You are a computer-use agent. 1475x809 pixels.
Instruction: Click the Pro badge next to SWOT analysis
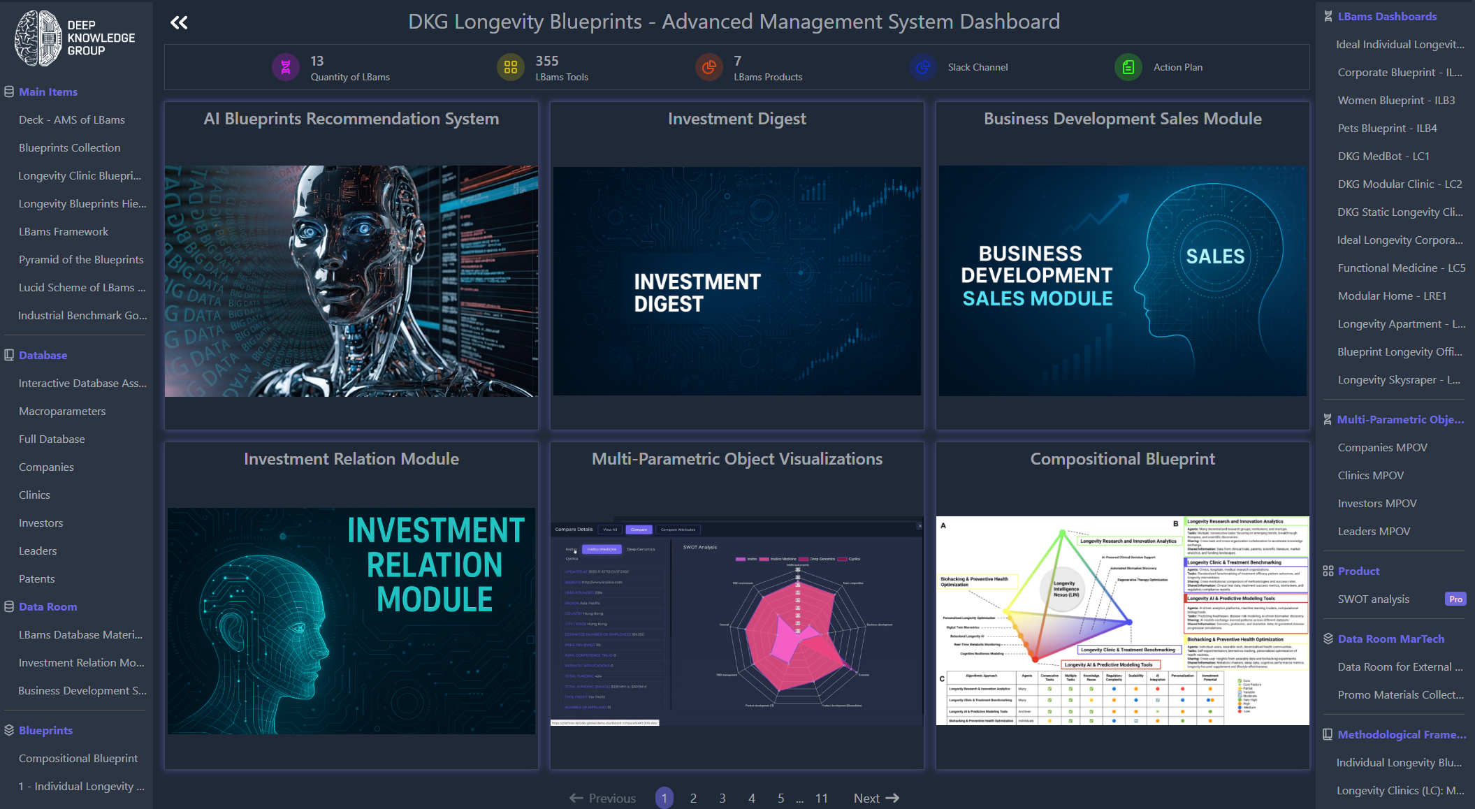(x=1455, y=599)
